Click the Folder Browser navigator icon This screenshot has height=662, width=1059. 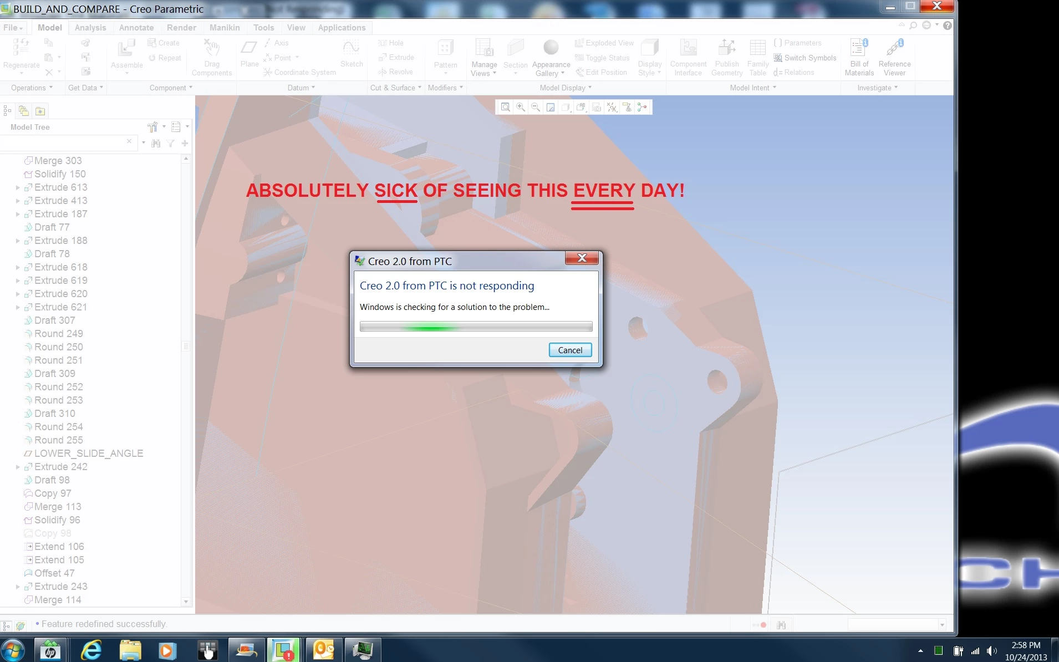pyautogui.click(x=24, y=111)
